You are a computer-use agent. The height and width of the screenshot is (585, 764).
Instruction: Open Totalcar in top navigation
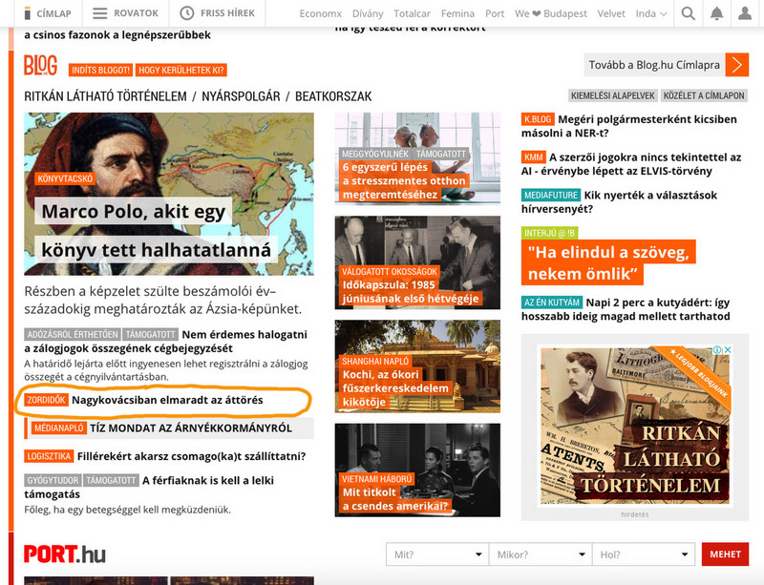click(412, 13)
